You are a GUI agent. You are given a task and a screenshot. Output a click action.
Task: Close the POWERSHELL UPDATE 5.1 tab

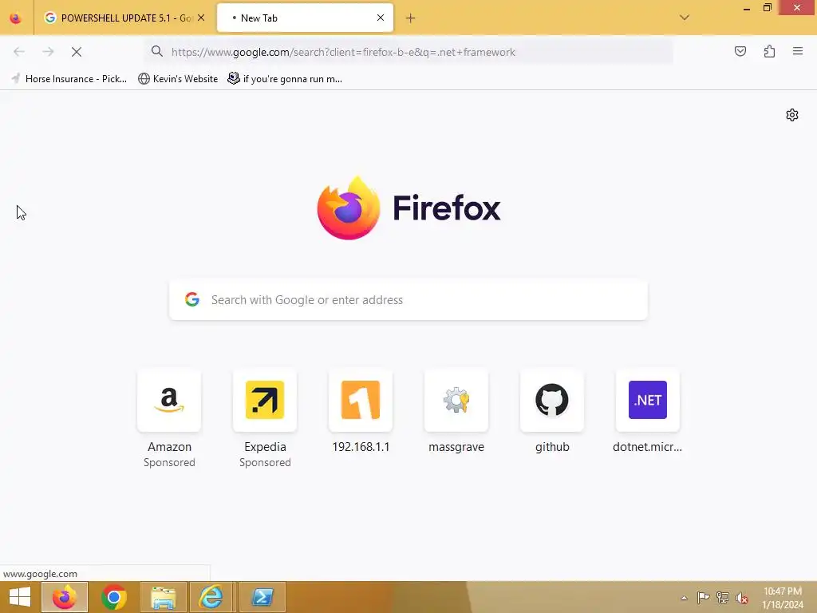201,18
